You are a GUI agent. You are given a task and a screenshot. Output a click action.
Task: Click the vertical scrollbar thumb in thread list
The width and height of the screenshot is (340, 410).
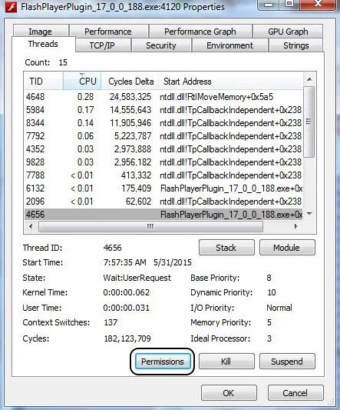tap(309, 122)
